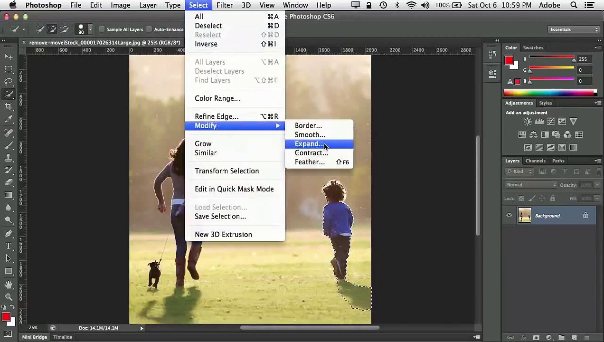Open the Mini Bridge panel
Viewport: 604px width, 342px height.
pyautogui.click(x=35, y=337)
